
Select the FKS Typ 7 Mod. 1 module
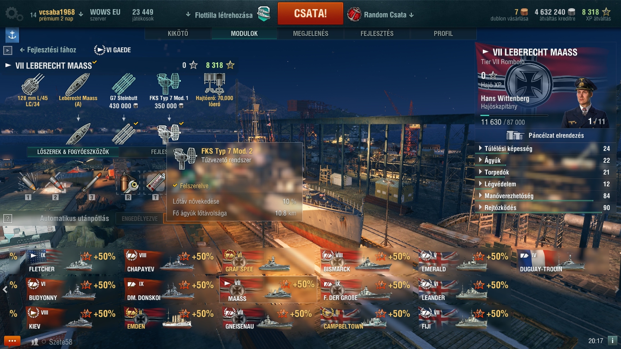click(169, 85)
